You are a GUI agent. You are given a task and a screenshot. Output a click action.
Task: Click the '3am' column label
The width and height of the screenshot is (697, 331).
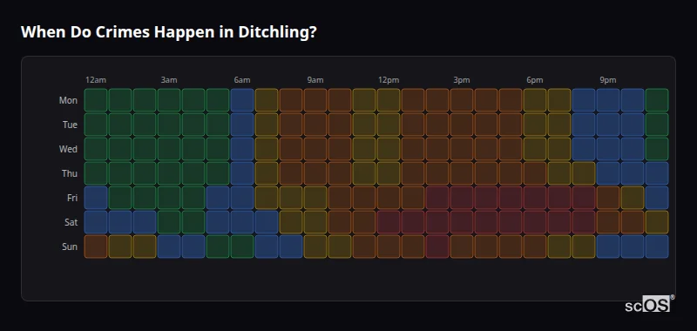tap(169, 80)
